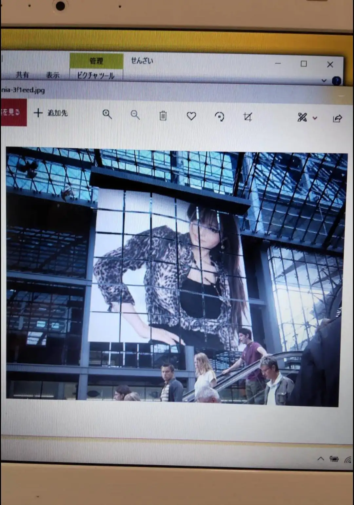The height and width of the screenshot is (505, 354).
Task: Show hidden system tray icons arrow
Action: (x=321, y=459)
